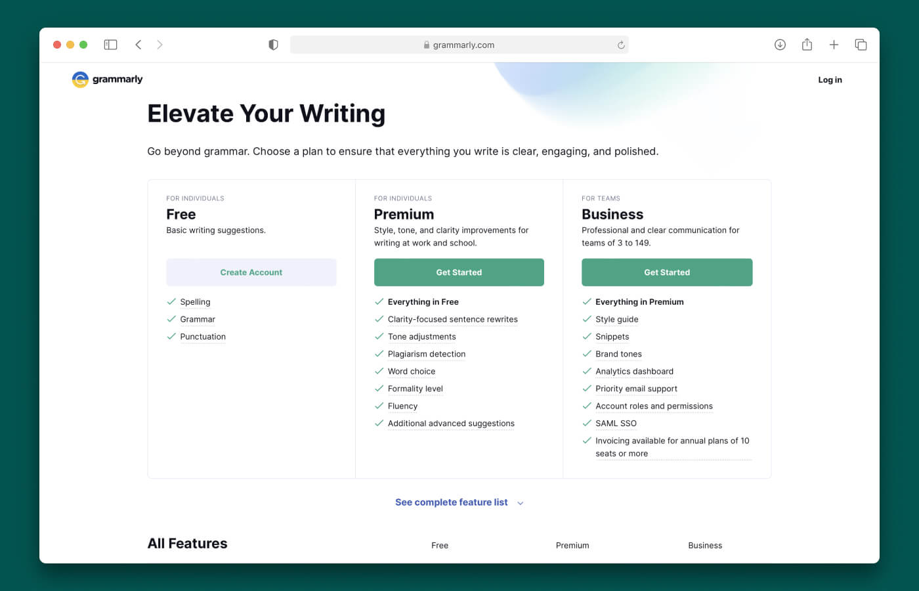
Task: Click the checkmark beside Everything in Free
Action: [x=379, y=301]
